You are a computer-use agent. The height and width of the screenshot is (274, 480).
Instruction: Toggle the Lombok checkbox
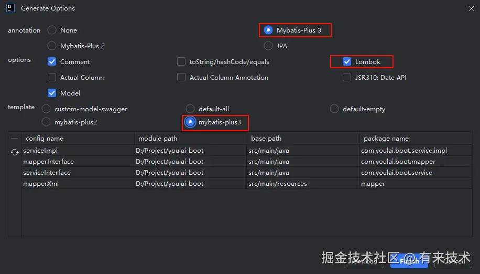(x=347, y=61)
